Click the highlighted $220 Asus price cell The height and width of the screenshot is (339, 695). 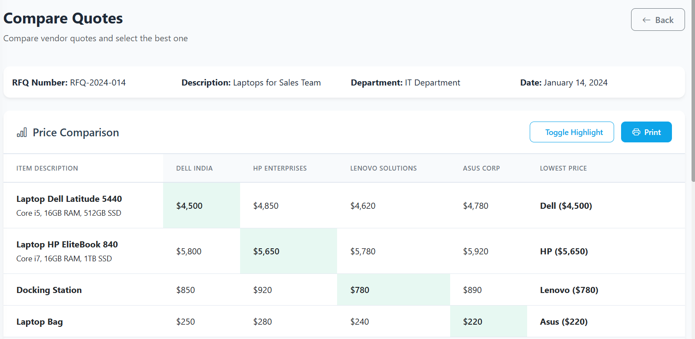click(x=488, y=321)
